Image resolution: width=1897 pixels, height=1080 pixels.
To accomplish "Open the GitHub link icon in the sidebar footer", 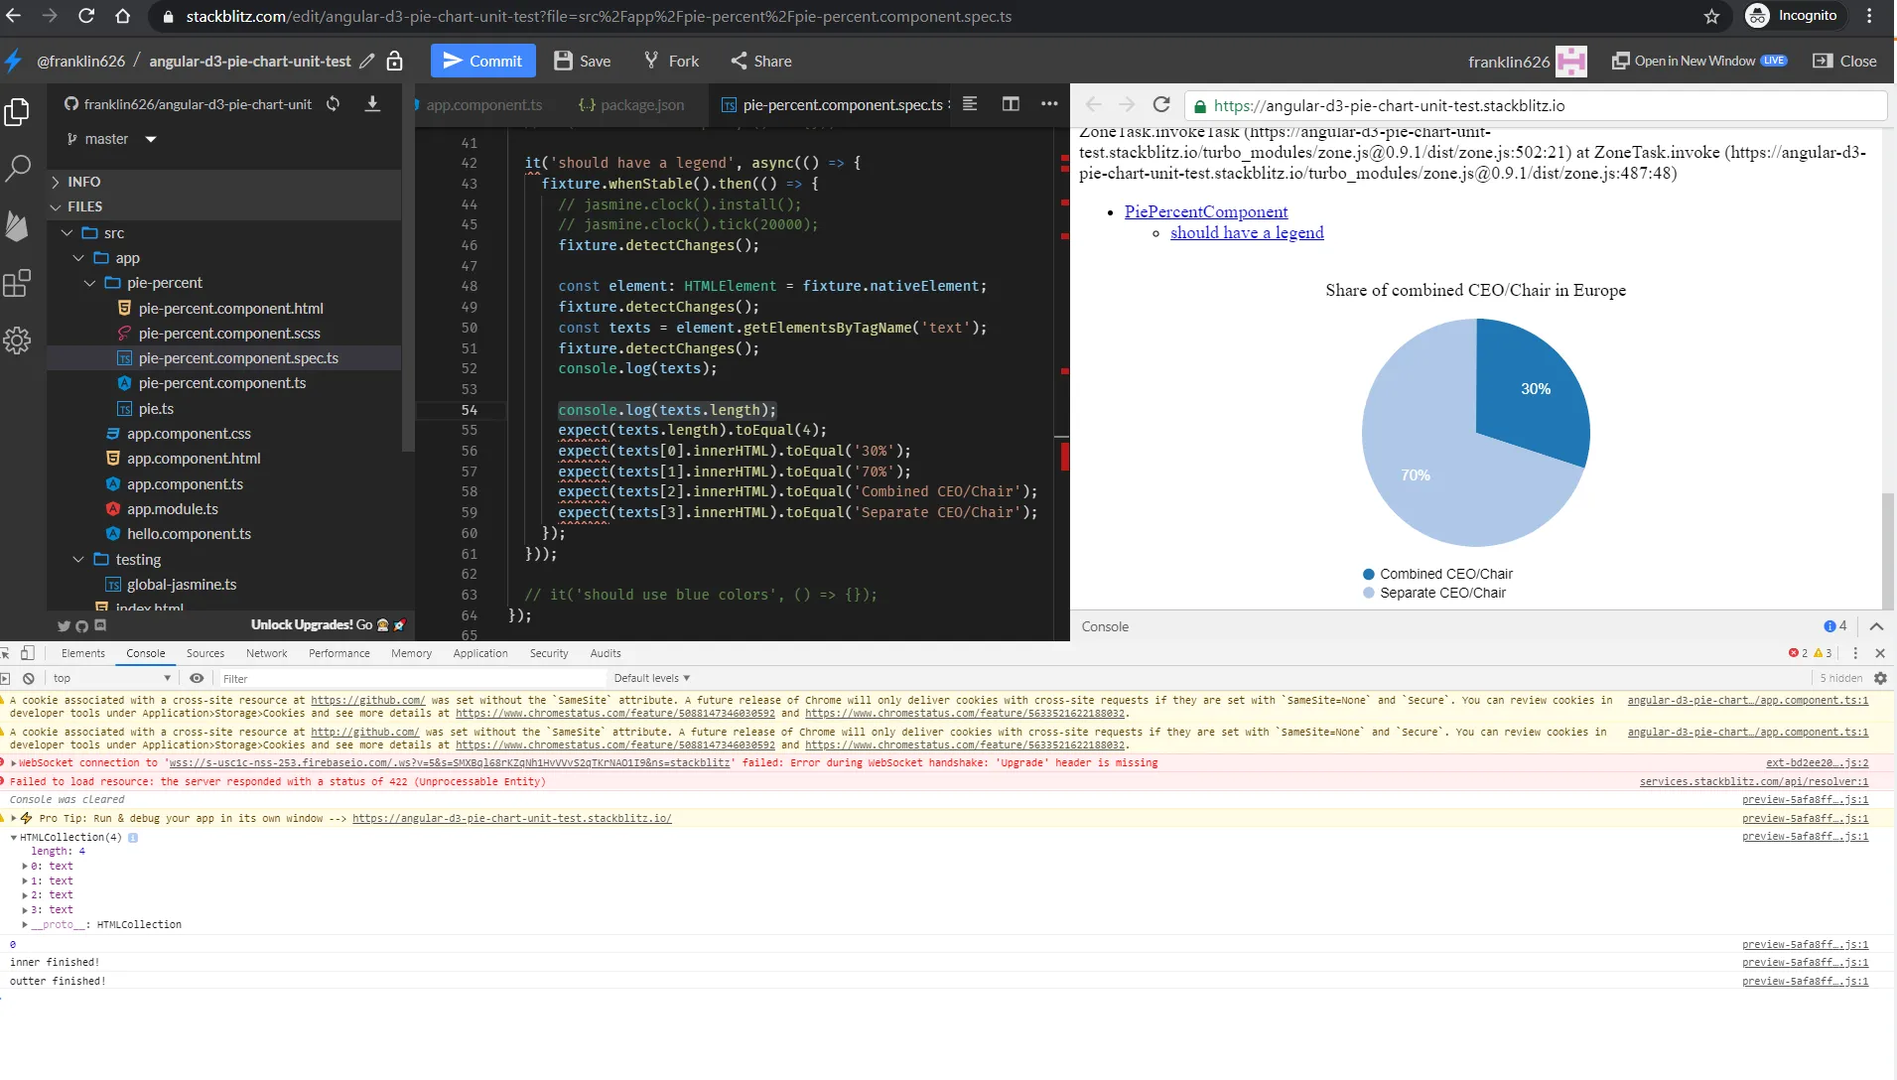I will (x=82, y=626).
